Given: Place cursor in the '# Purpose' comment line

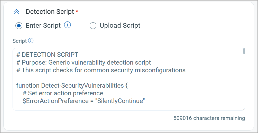Looking at the screenshot, I should click(x=84, y=63).
